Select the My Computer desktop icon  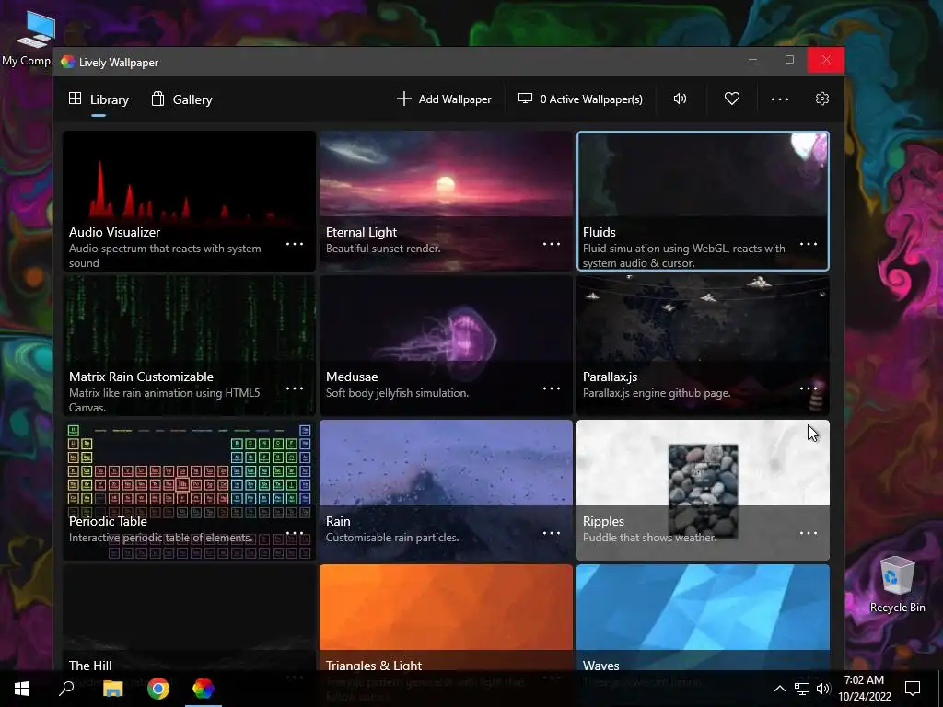(29, 38)
